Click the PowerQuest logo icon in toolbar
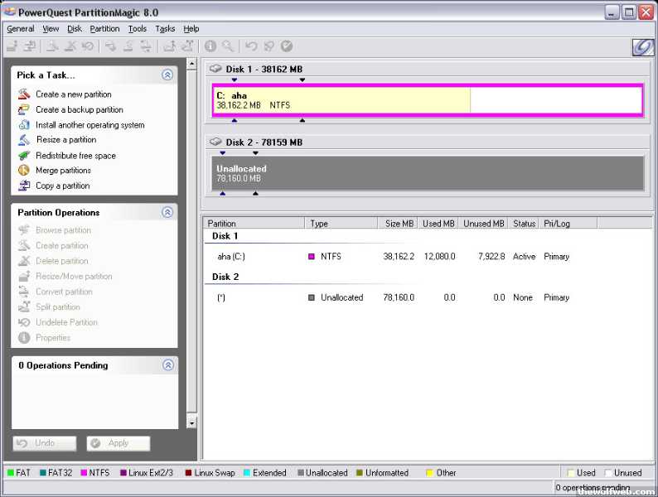The width and height of the screenshot is (658, 497). click(x=643, y=47)
